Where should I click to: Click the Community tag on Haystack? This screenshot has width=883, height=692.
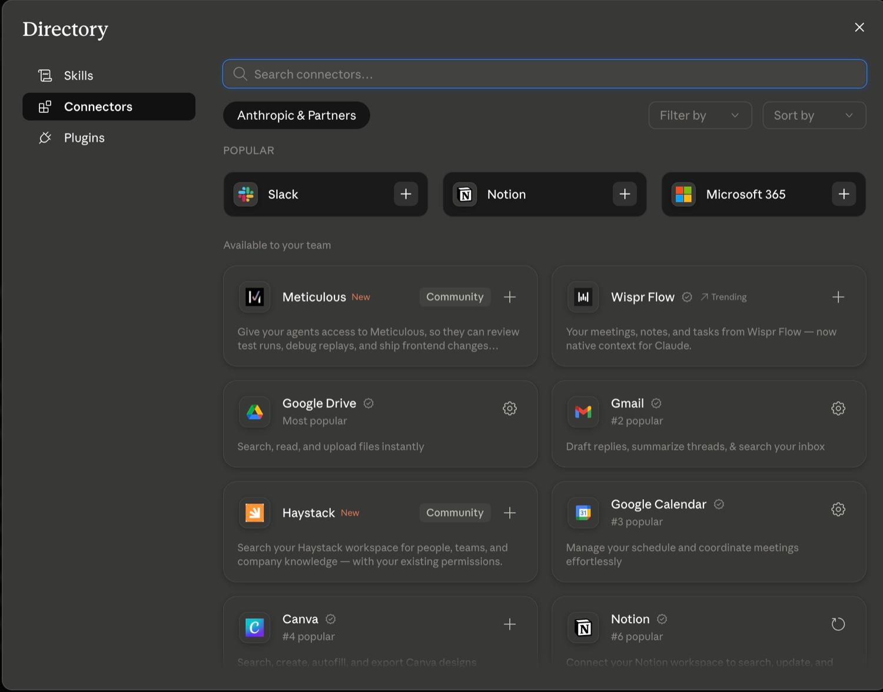[455, 513]
